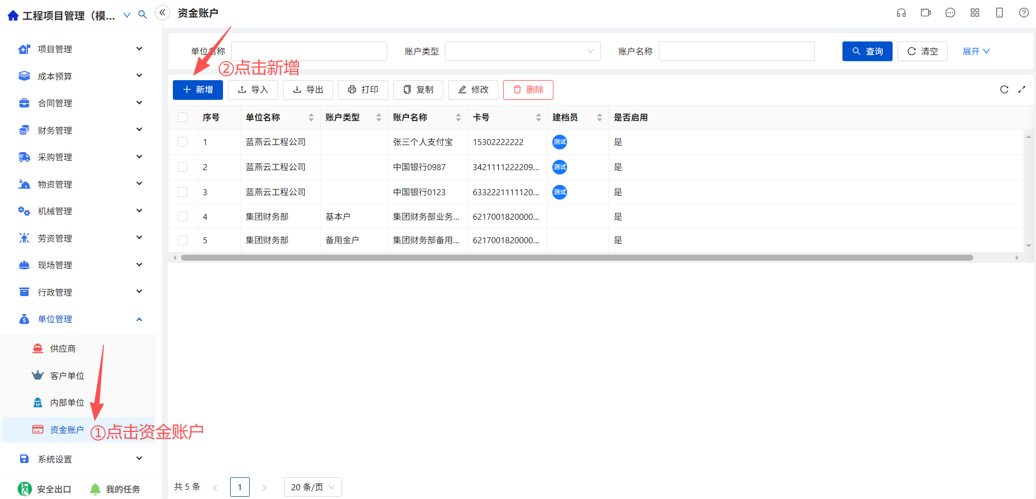Click the 我的任务 bell icon
Viewport: 1036px width, 499px height.
[95, 489]
